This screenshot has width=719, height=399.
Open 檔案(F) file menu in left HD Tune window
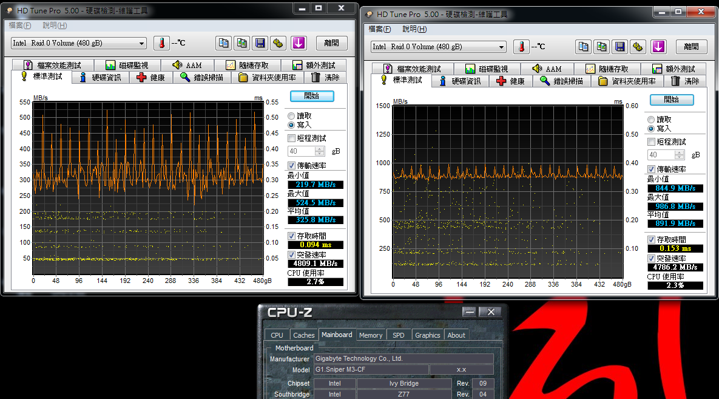click(x=20, y=26)
